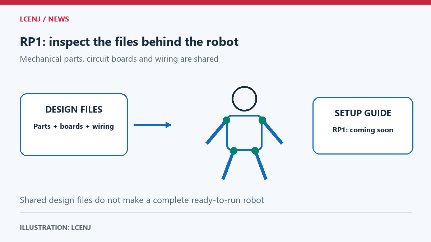Click the subtitle about mechanical parts being shared

click(119, 59)
